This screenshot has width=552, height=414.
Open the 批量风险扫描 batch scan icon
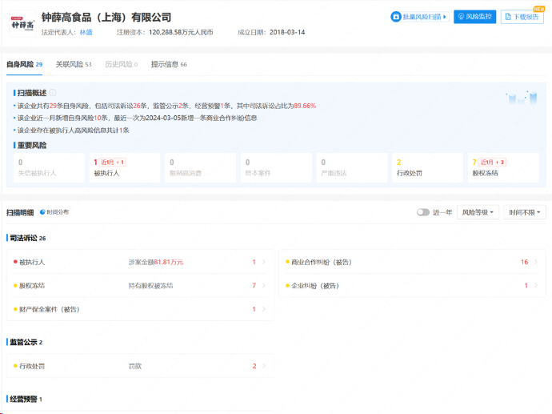tap(396, 17)
